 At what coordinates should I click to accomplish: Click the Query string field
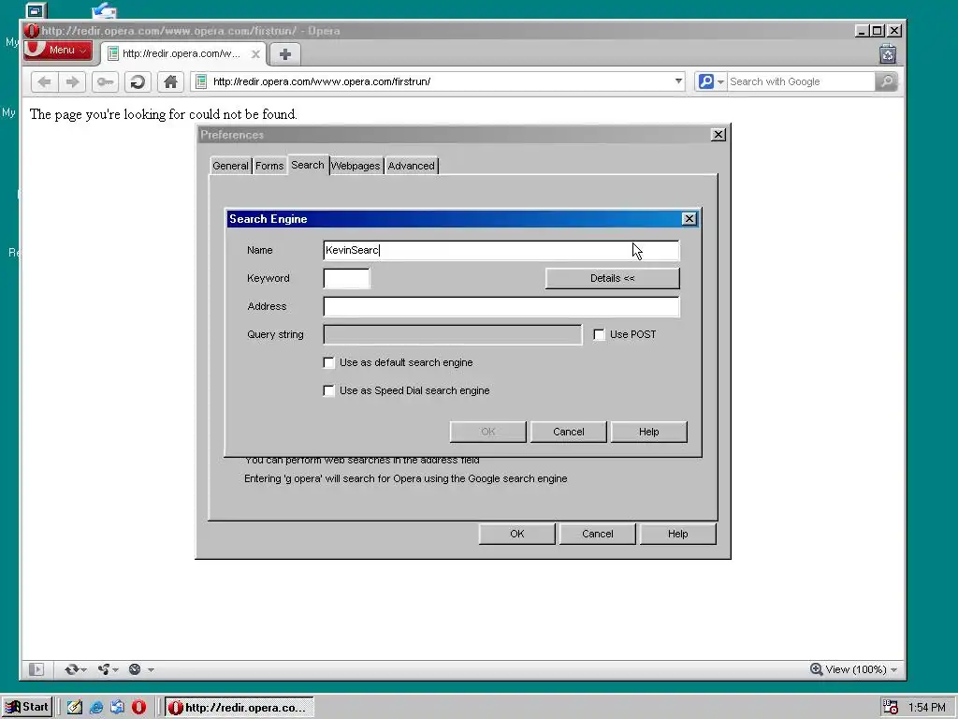(x=453, y=334)
